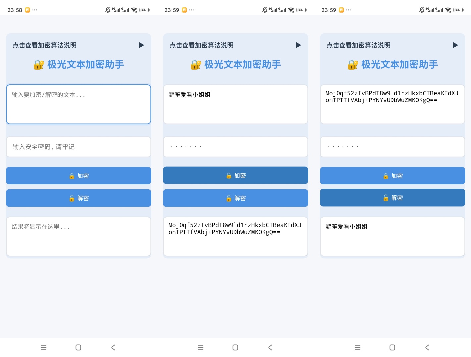Tap the 加密 button on the left screen

click(x=78, y=176)
